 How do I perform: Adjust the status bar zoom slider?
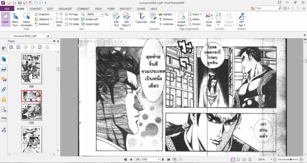point(291,159)
